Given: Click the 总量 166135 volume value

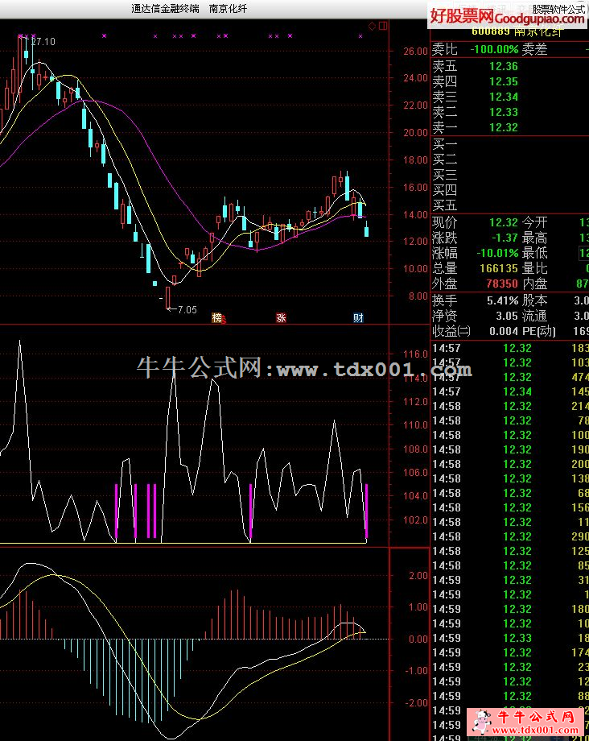Looking at the screenshot, I should 499,268.
